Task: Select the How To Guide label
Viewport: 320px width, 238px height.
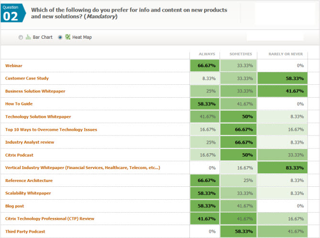Action: click(x=19, y=104)
